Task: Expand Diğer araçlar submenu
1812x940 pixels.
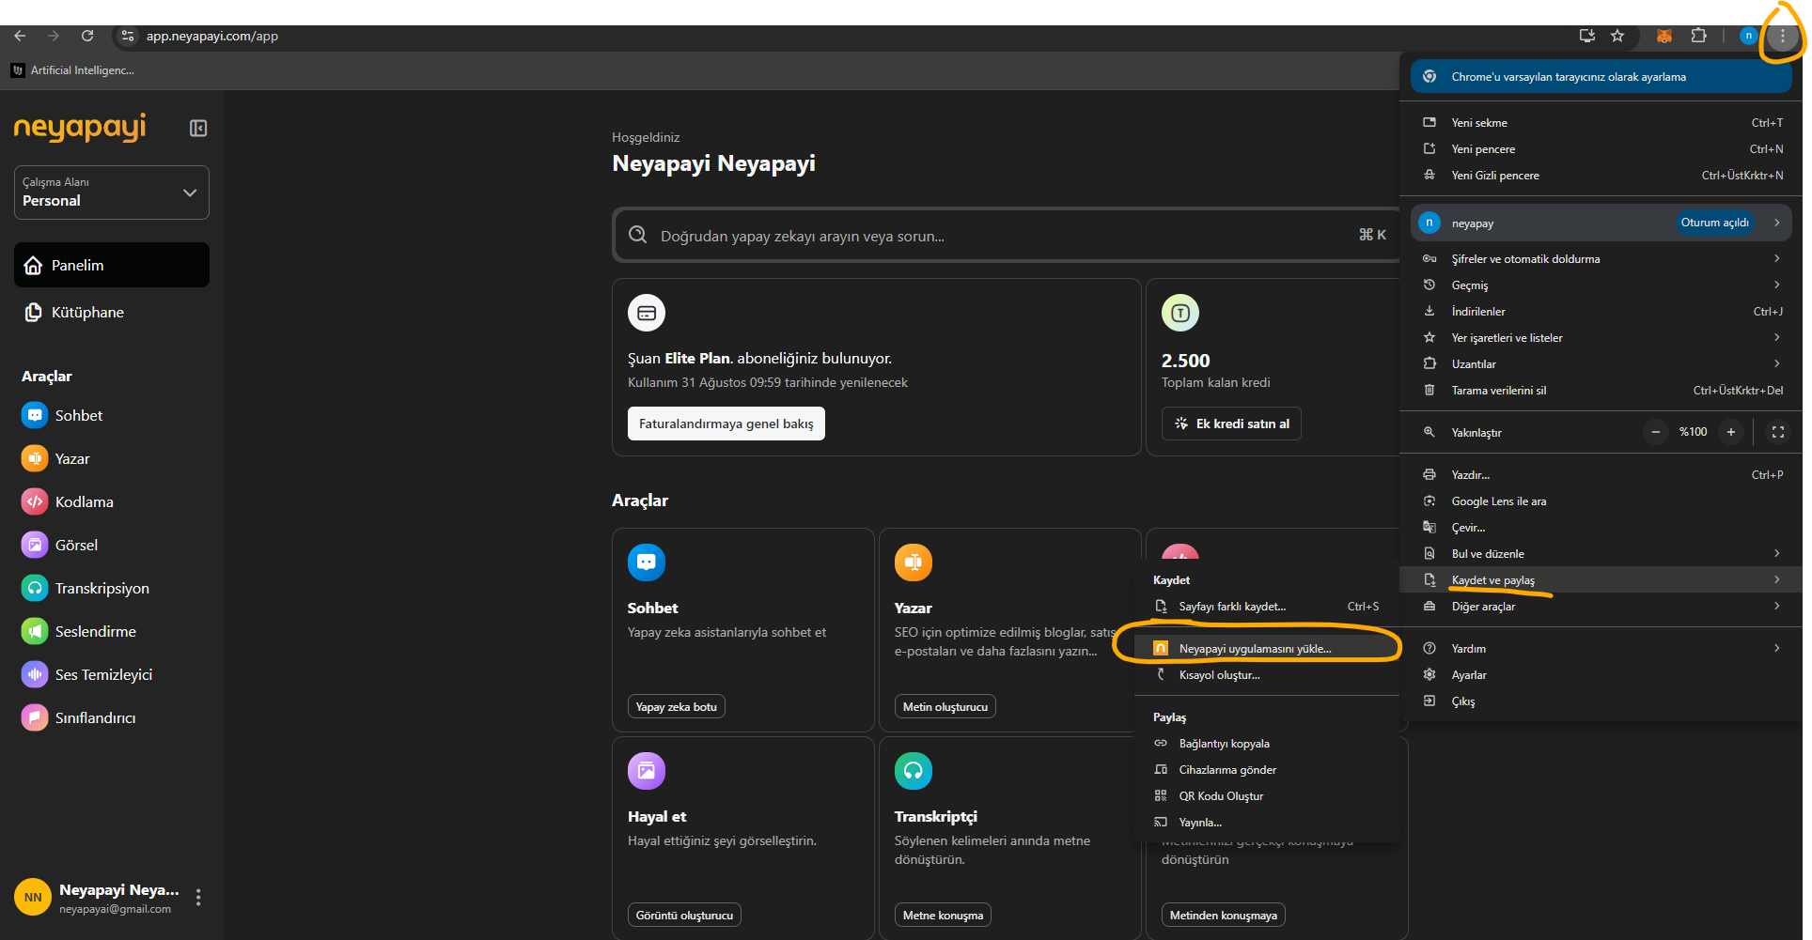Action: point(1601,606)
